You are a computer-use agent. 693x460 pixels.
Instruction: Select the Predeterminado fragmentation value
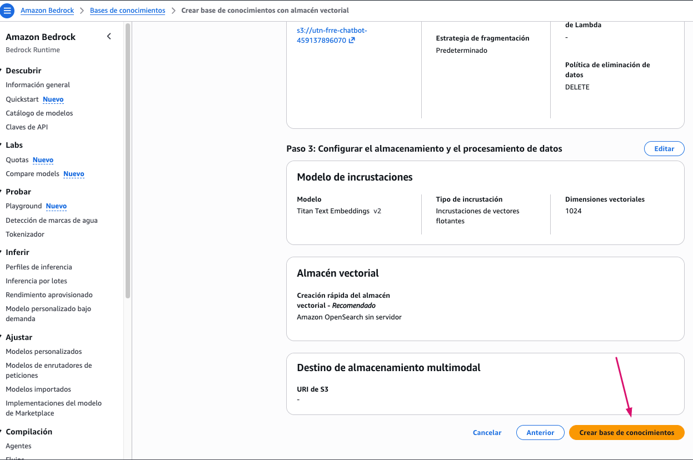(461, 51)
